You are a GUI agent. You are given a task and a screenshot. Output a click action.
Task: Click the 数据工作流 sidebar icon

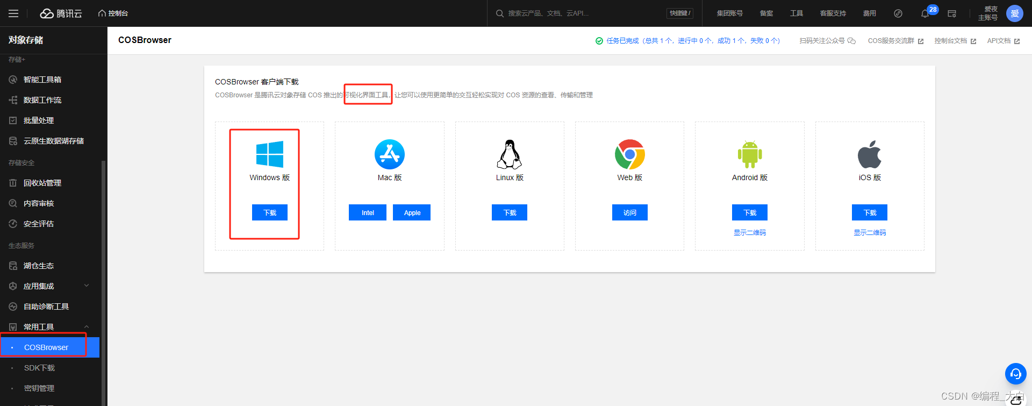pos(13,100)
